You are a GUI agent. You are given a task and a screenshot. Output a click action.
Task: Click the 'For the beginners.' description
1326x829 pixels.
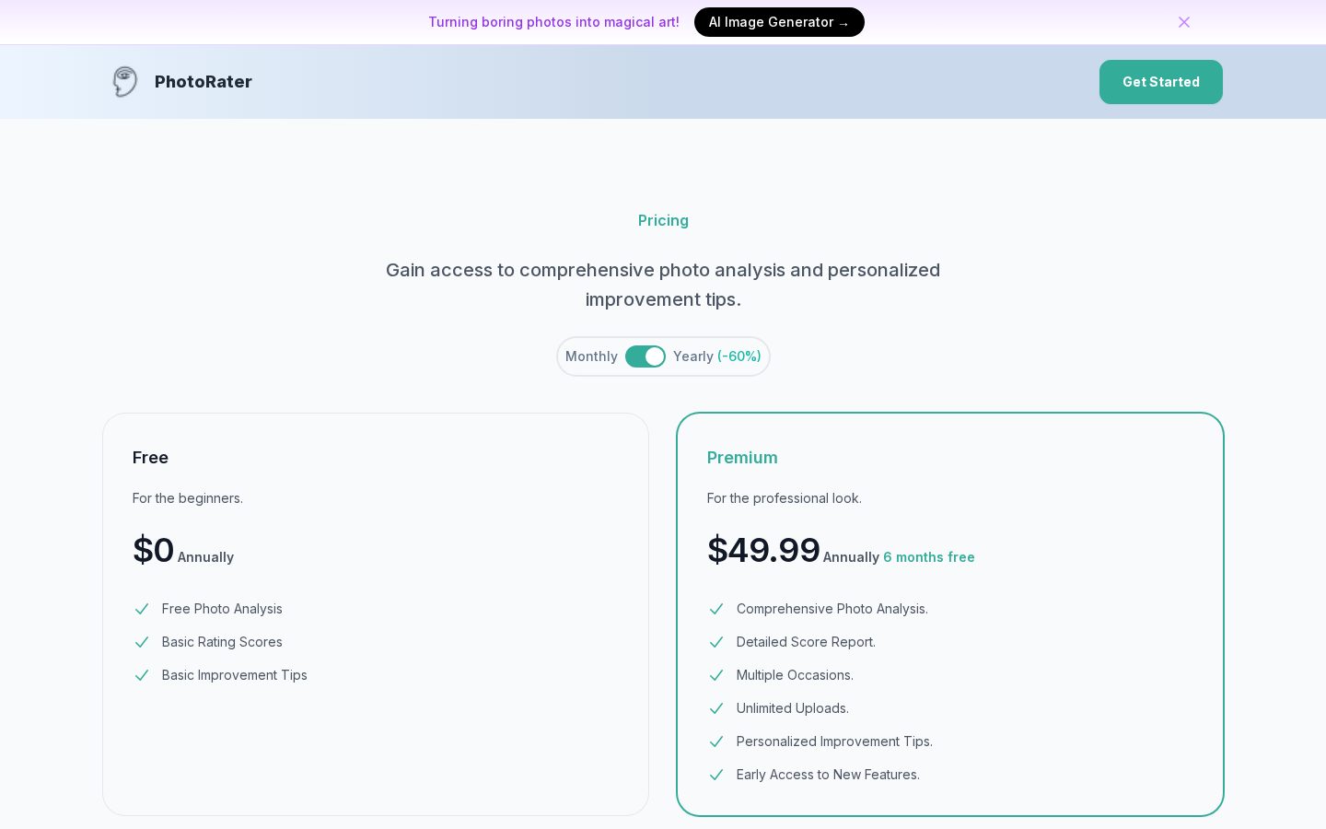click(188, 498)
